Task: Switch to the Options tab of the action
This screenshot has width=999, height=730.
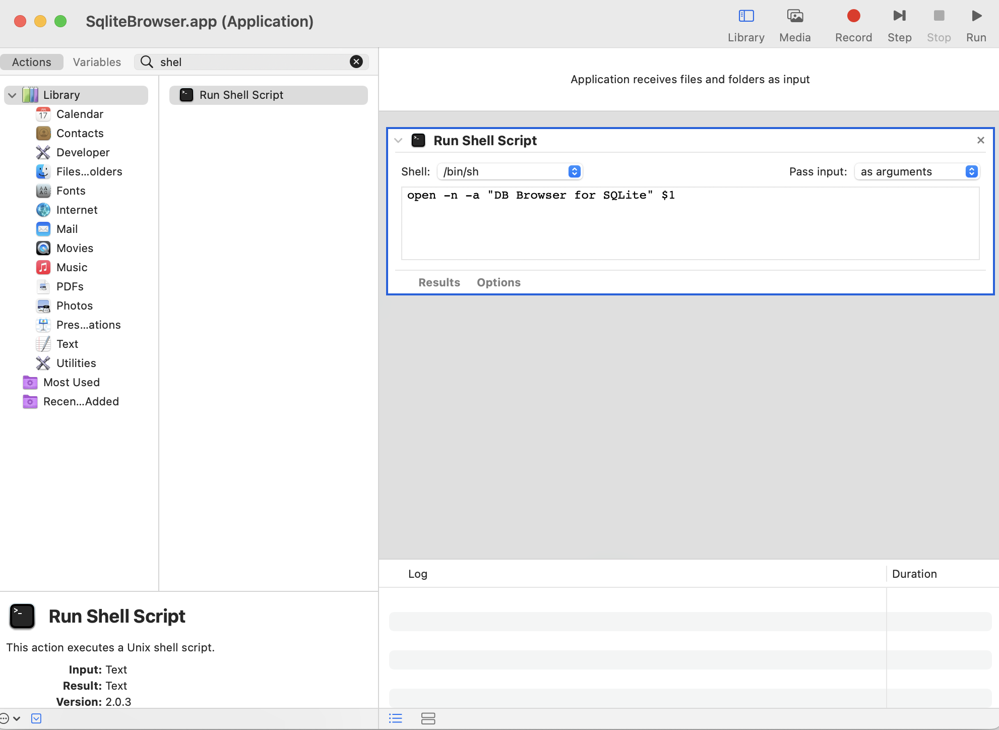Action: [498, 282]
